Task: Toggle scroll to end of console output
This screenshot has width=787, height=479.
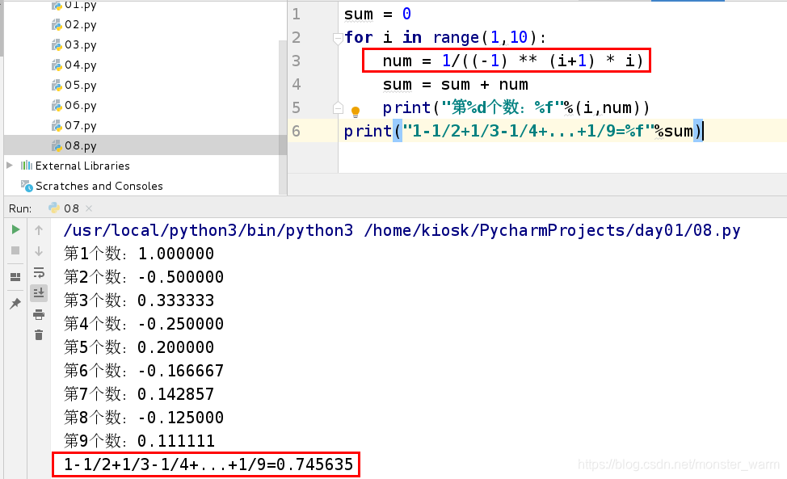Action: pos(39,293)
